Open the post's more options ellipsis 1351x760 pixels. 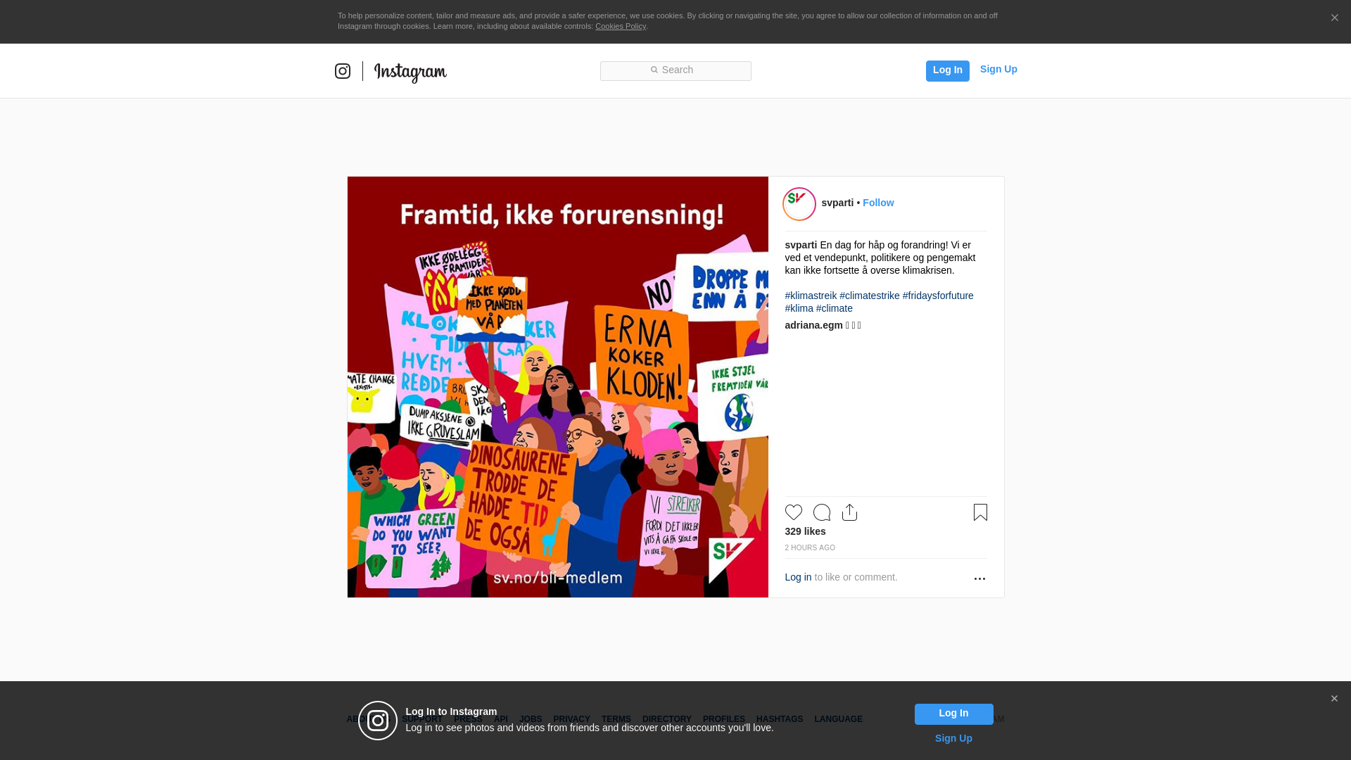pyautogui.click(x=979, y=578)
